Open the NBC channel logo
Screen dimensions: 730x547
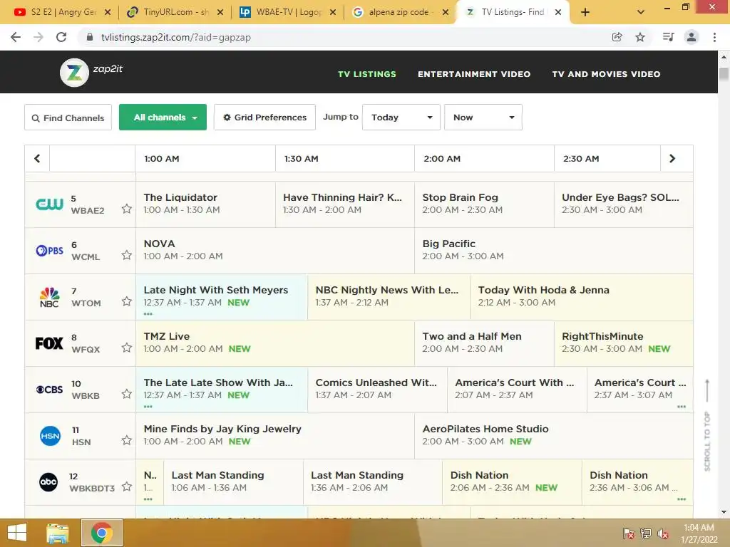(x=49, y=297)
